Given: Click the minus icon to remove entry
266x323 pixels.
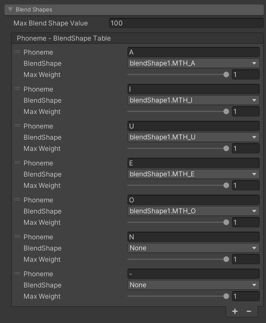Looking at the screenshot, I should [249, 311].
